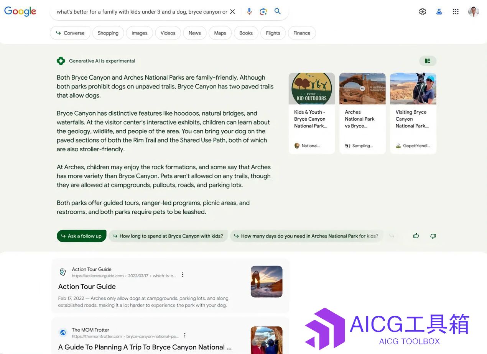Click The MOM Trotter result thumbnail
The image size is (487, 354).
click(267, 340)
